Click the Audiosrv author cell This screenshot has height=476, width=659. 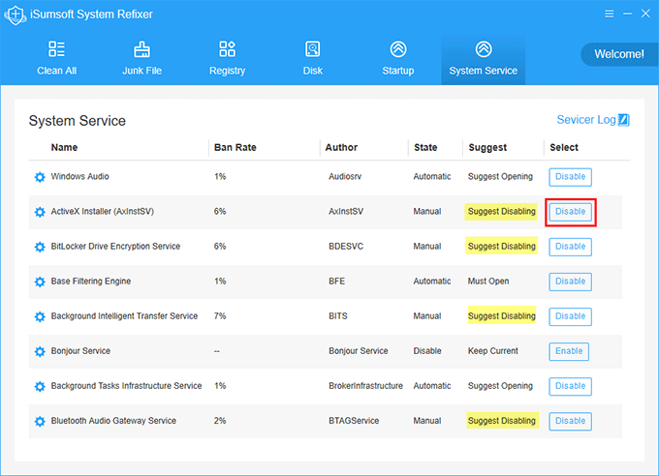[x=345, y=177]
